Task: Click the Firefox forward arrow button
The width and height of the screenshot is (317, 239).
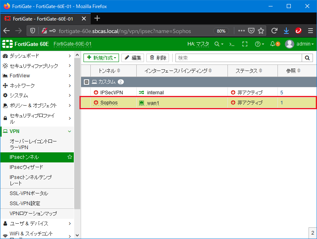Action: [x=19, y=31]
